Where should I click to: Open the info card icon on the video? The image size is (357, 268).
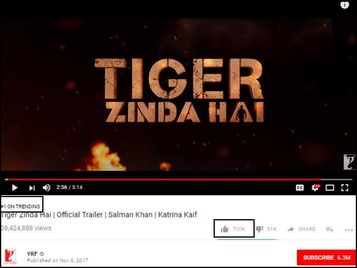345,4
